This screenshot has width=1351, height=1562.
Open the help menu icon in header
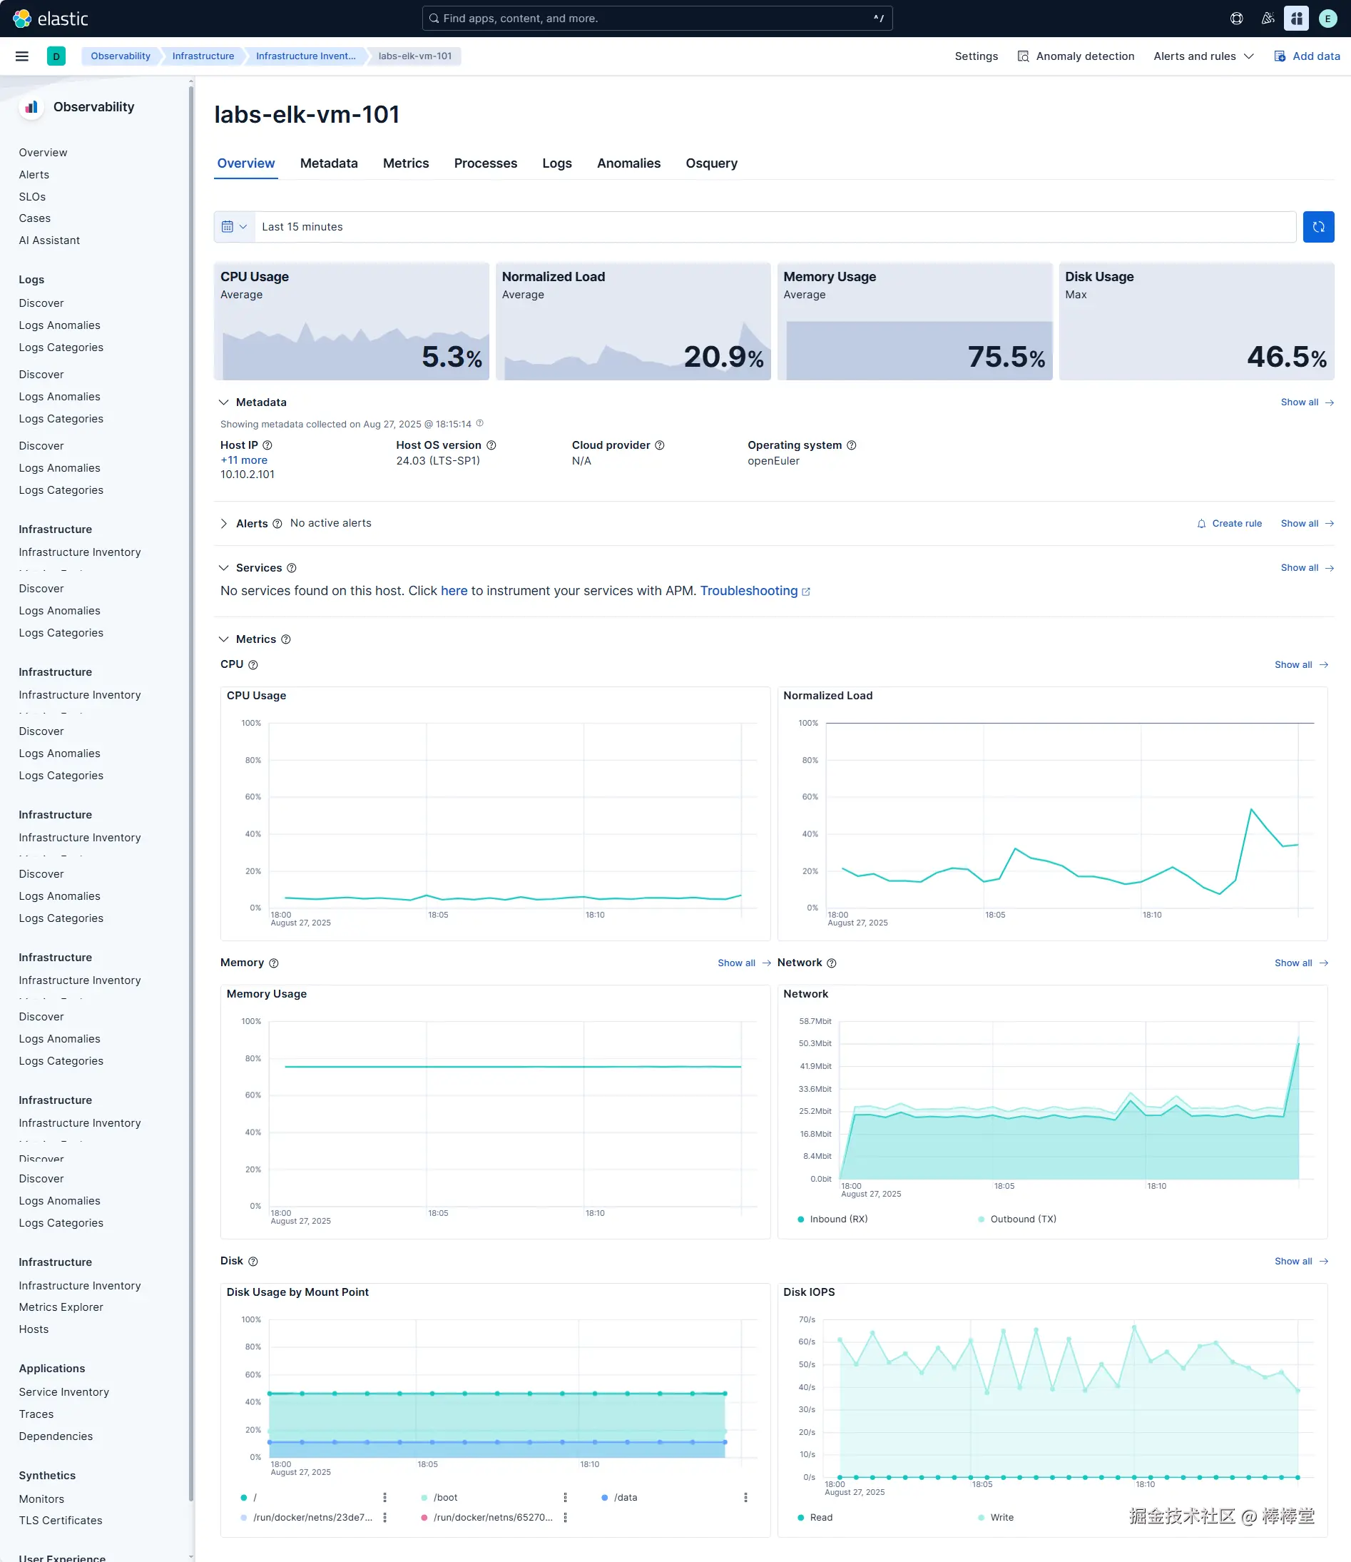pos(1236,18)
